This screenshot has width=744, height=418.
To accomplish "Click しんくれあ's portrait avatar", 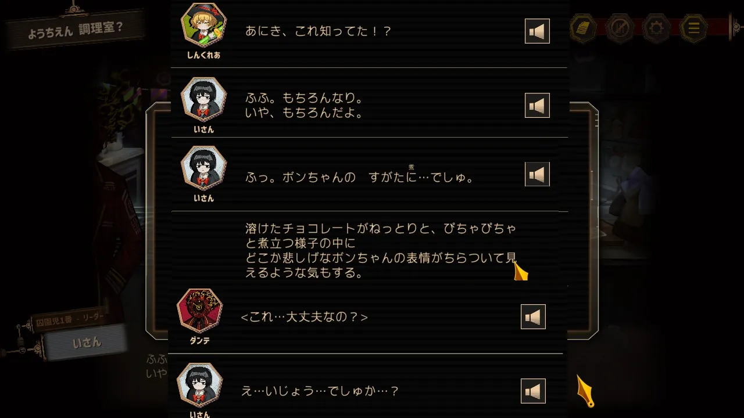I will (203, 24).
